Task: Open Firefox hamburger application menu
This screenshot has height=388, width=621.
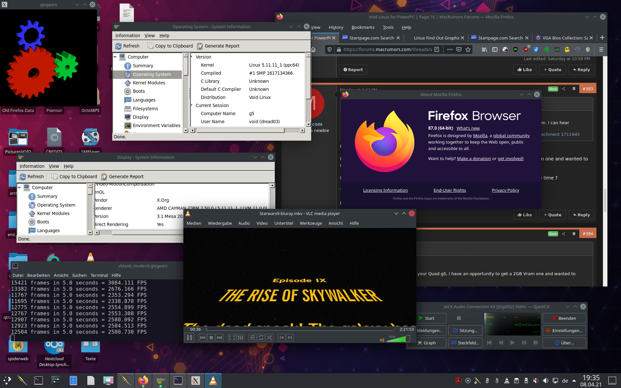Action: coord(601,49)
